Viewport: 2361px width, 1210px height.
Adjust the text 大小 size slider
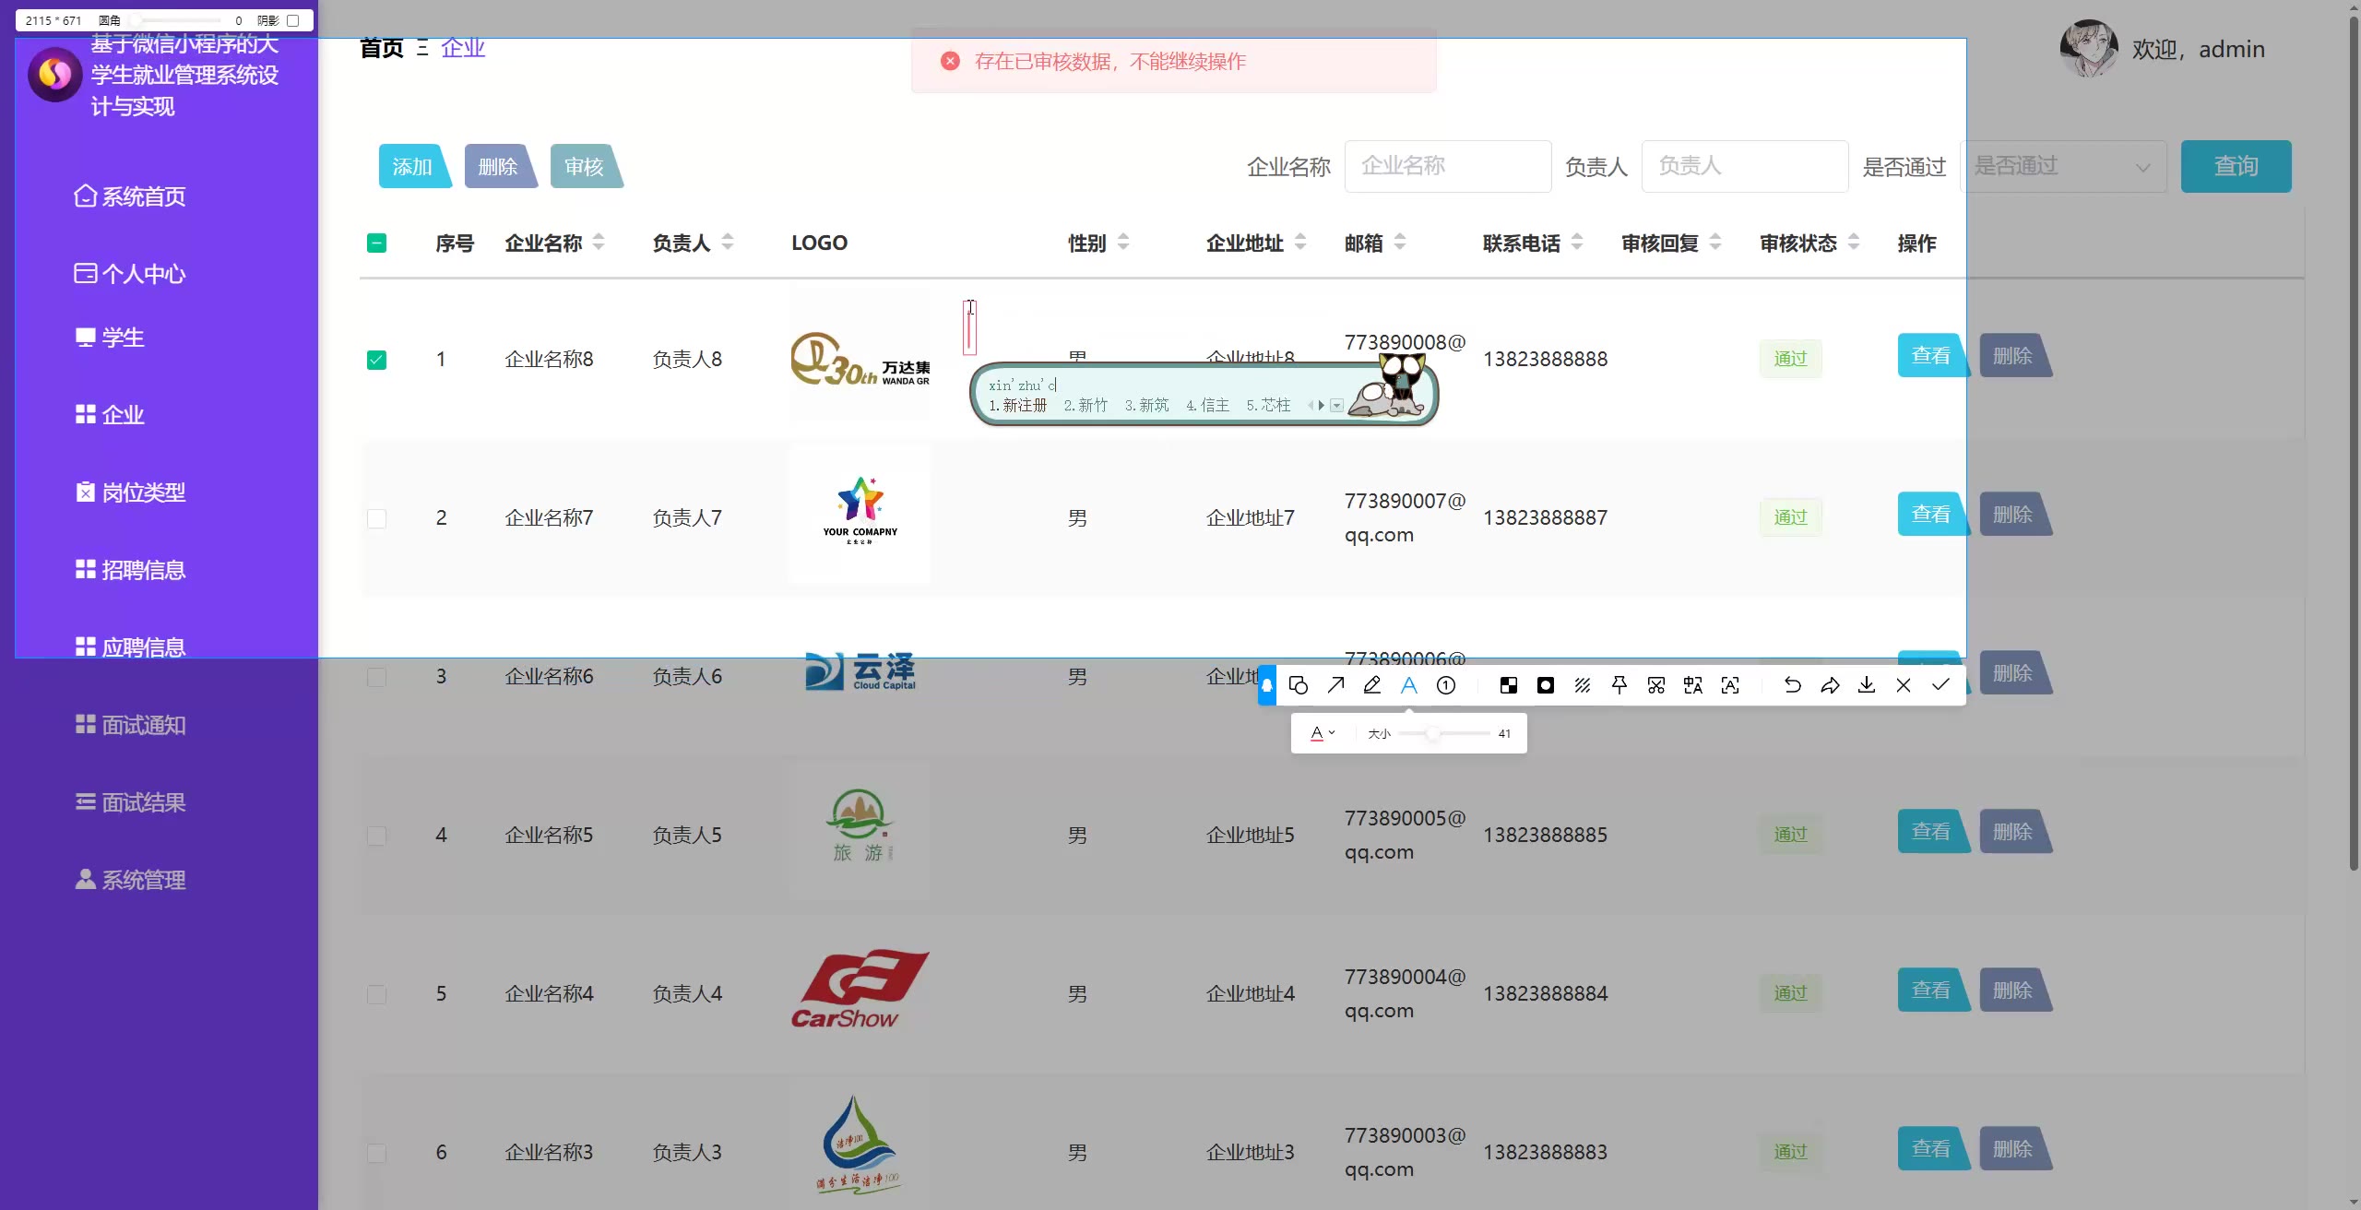[1432, 734]
